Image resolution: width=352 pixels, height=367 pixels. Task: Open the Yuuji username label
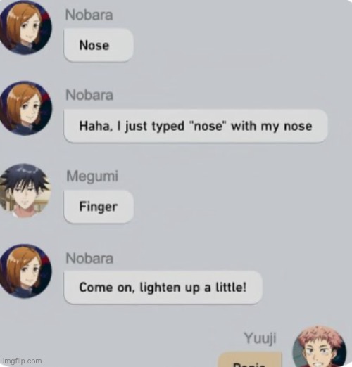click(260, 338)
